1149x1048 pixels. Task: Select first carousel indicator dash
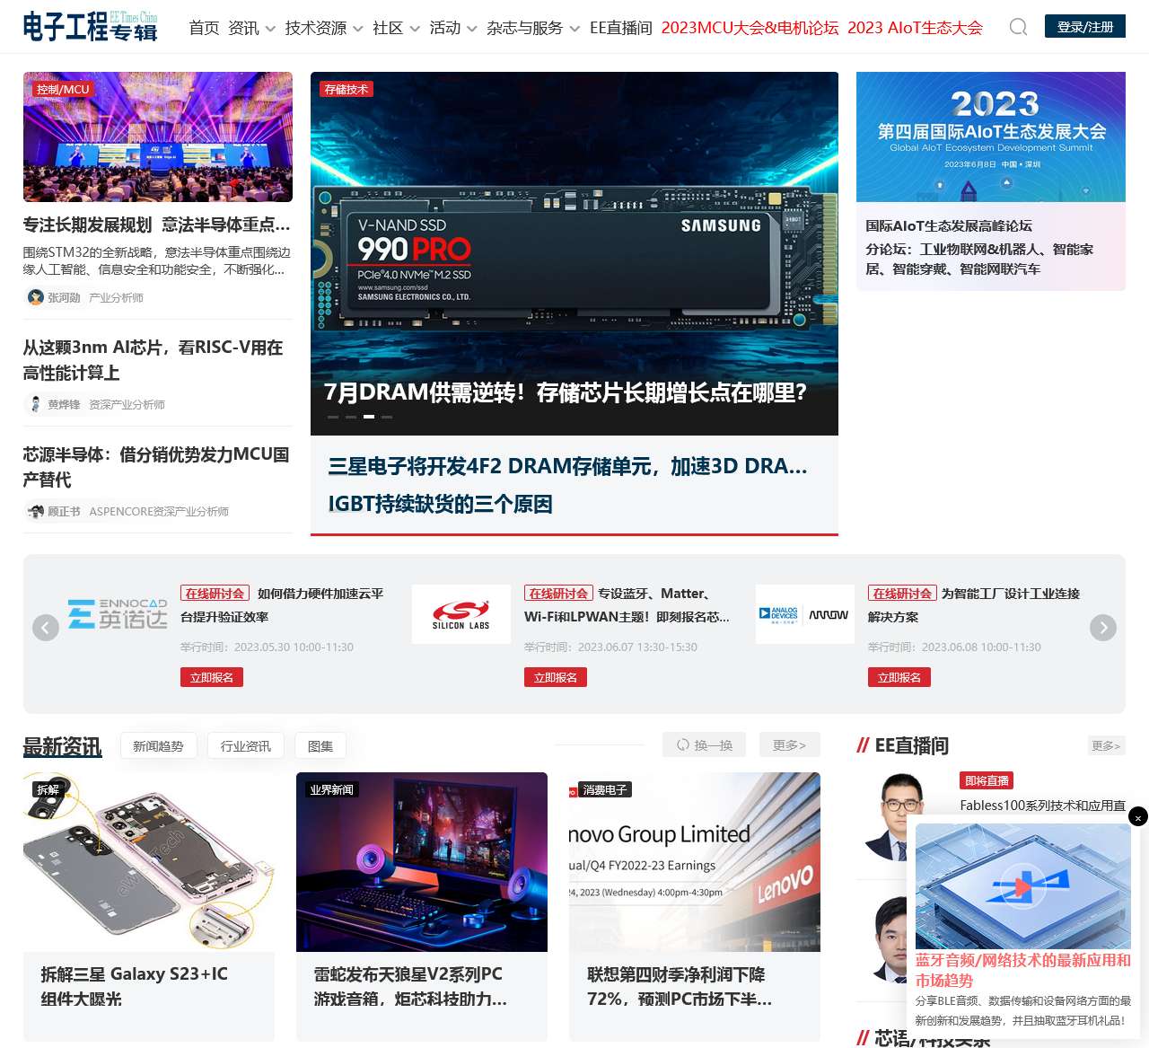[333, 417]
